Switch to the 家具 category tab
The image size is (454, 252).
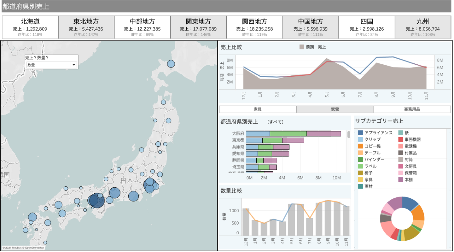point(258,109)
